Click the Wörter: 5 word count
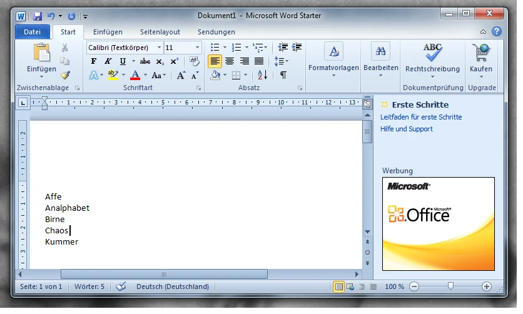523x314 pixels. (89, 286)
